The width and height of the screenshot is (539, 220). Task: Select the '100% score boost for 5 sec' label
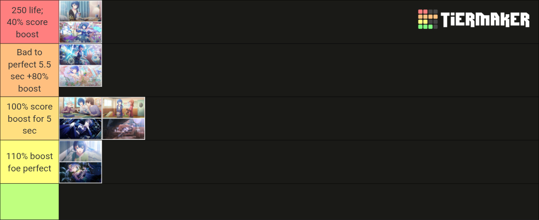tap(30, 118)
